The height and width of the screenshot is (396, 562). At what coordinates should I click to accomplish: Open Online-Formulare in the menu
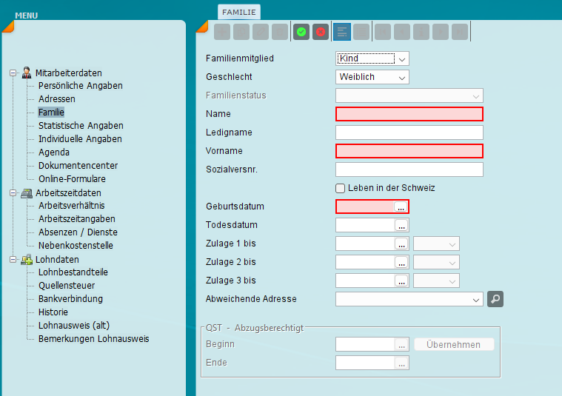pyautogui.click(x=72, y=179)
